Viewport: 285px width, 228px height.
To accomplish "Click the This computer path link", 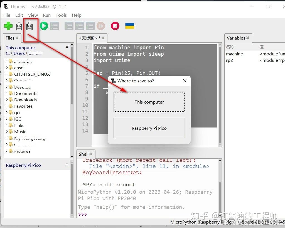I will tap(20, 48).
